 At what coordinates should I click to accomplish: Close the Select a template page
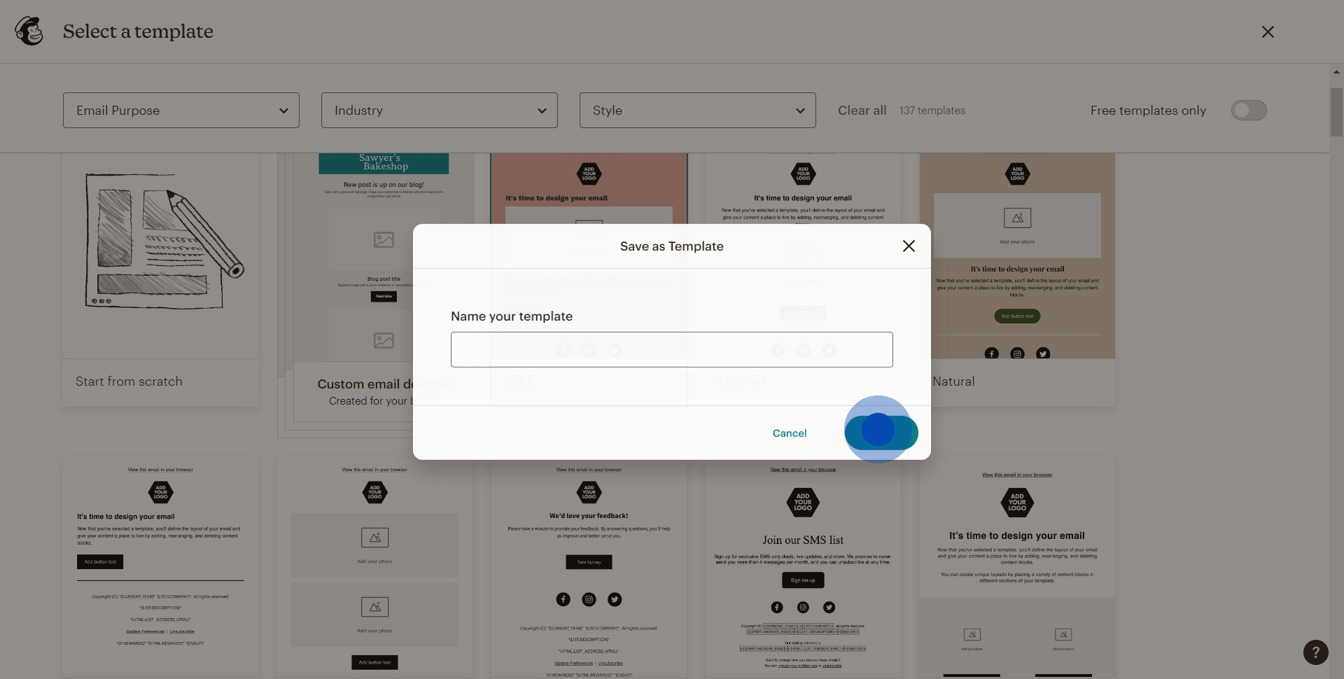pos(1267,32)
